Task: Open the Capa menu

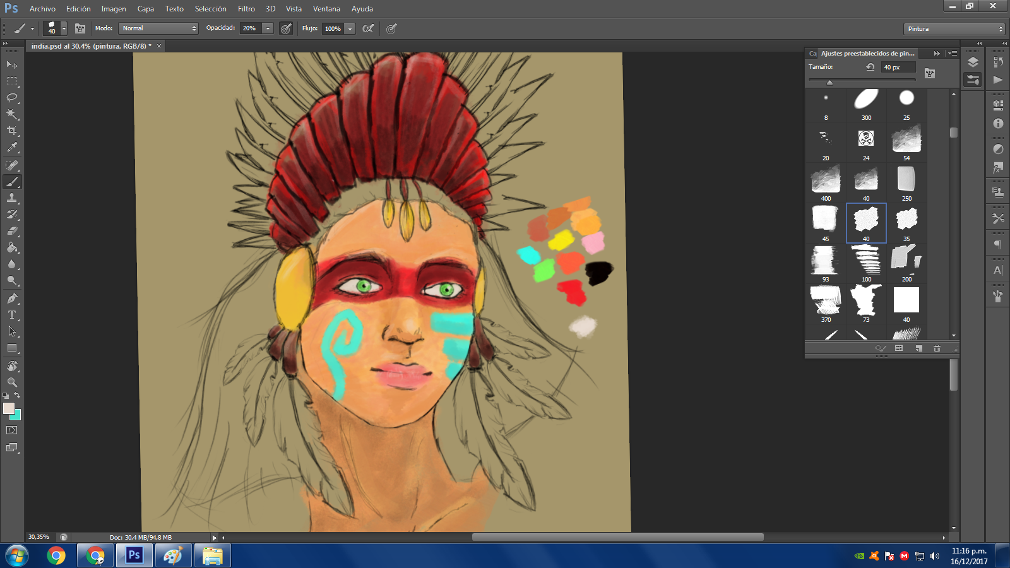Action: pyautogui.click(x=146, y=9)
